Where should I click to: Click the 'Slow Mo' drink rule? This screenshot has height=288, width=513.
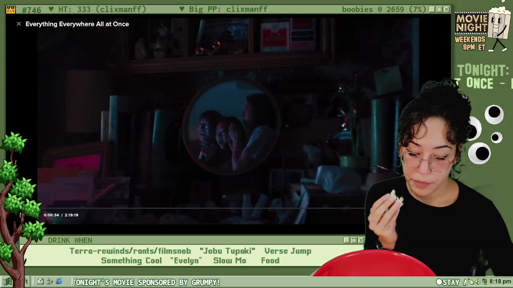click(230, 261)
